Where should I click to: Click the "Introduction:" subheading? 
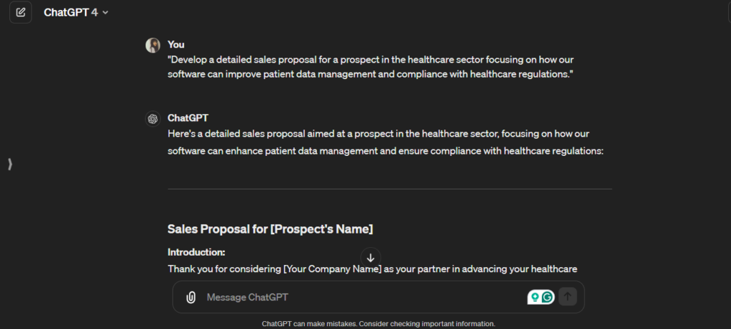pos(196,251)
